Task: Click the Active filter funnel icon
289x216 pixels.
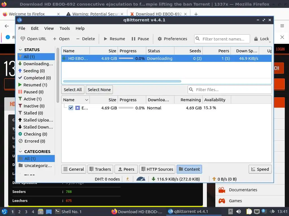Action: point(20,99)
